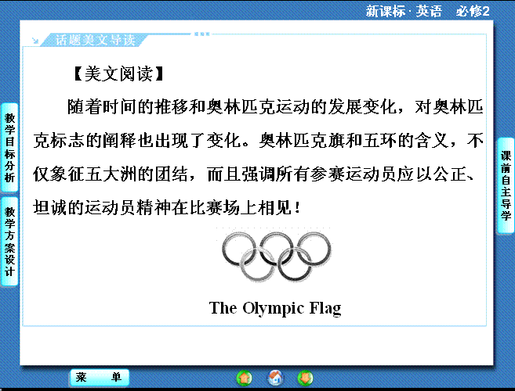Click the line starting 仅象征五大洲的团结

tap(254, 174)
